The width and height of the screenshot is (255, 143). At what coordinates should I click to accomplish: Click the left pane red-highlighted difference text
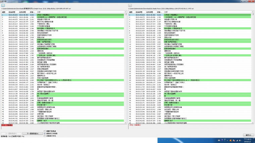click(7, 125)
